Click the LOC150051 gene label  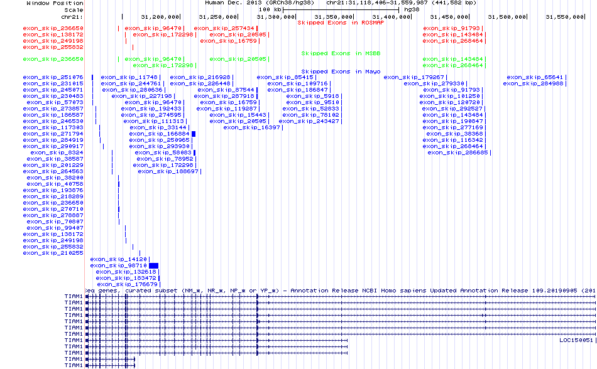click(x=576, y=340)
